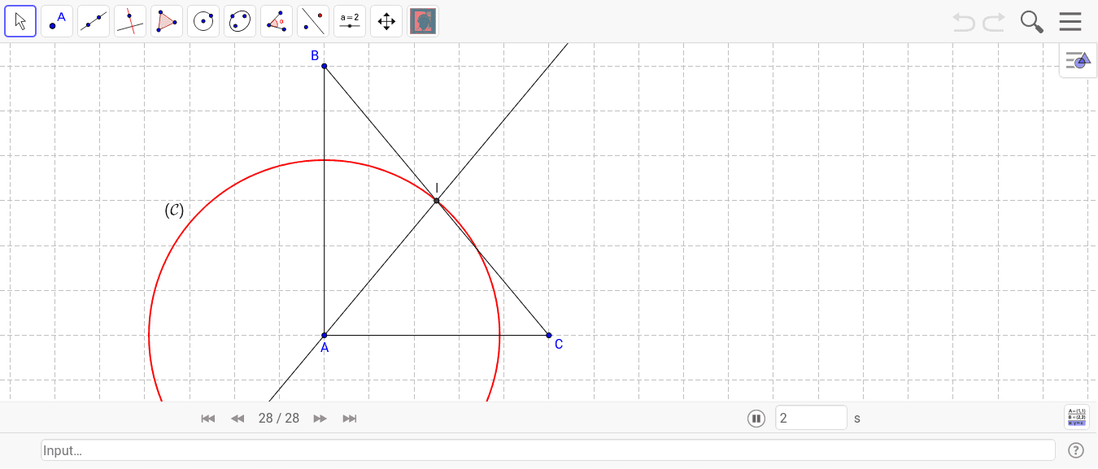Go back one construction step
This screenshot has height=469, width=1098.
[x=237, y=419]
